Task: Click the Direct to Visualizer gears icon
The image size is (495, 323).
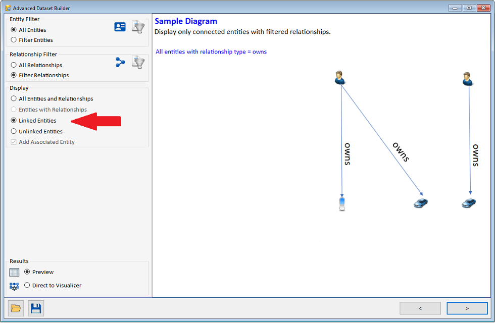Action: 15,285
